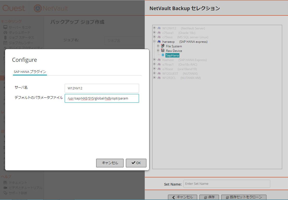
Task: Click the o76rac1 client machine icon
Action: point(159,64)
